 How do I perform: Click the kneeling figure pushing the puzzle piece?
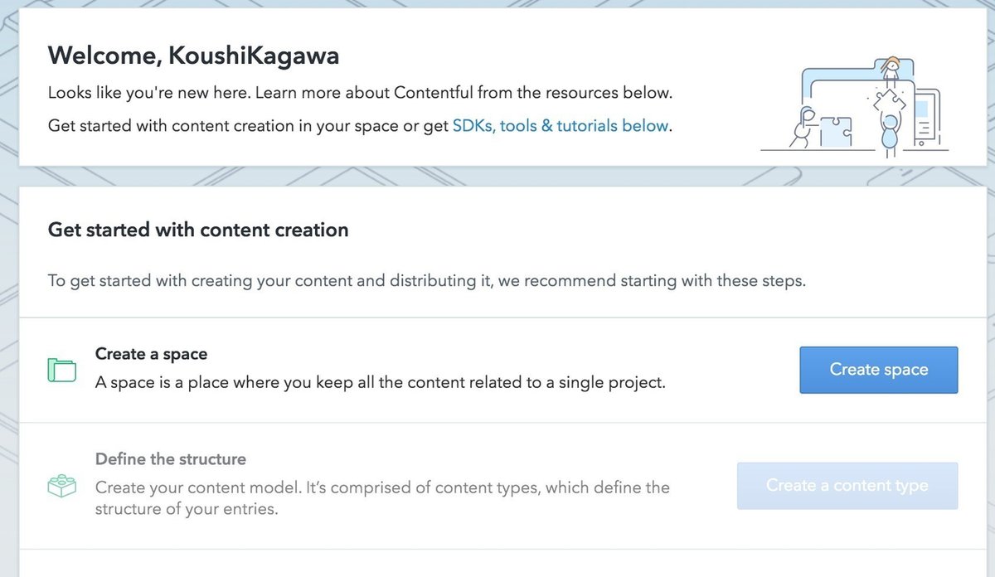[x=803, y=126]
